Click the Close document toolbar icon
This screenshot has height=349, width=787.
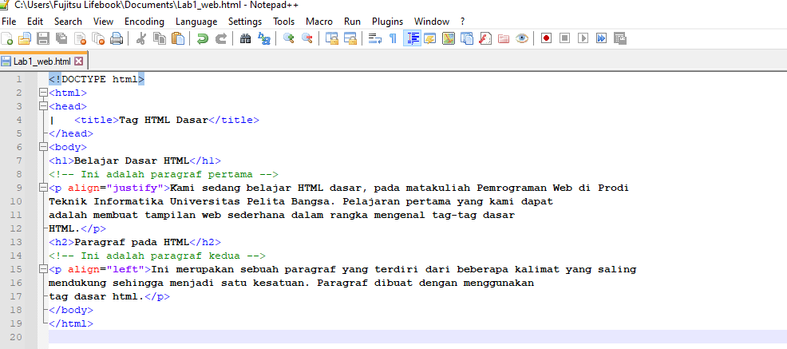click(81, 38)
